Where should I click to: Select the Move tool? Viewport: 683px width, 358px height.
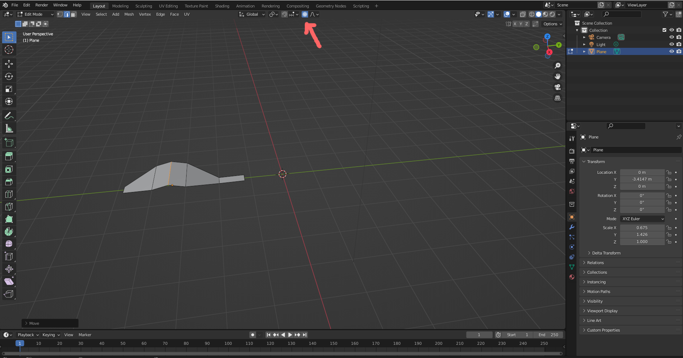tap(9, 64)
